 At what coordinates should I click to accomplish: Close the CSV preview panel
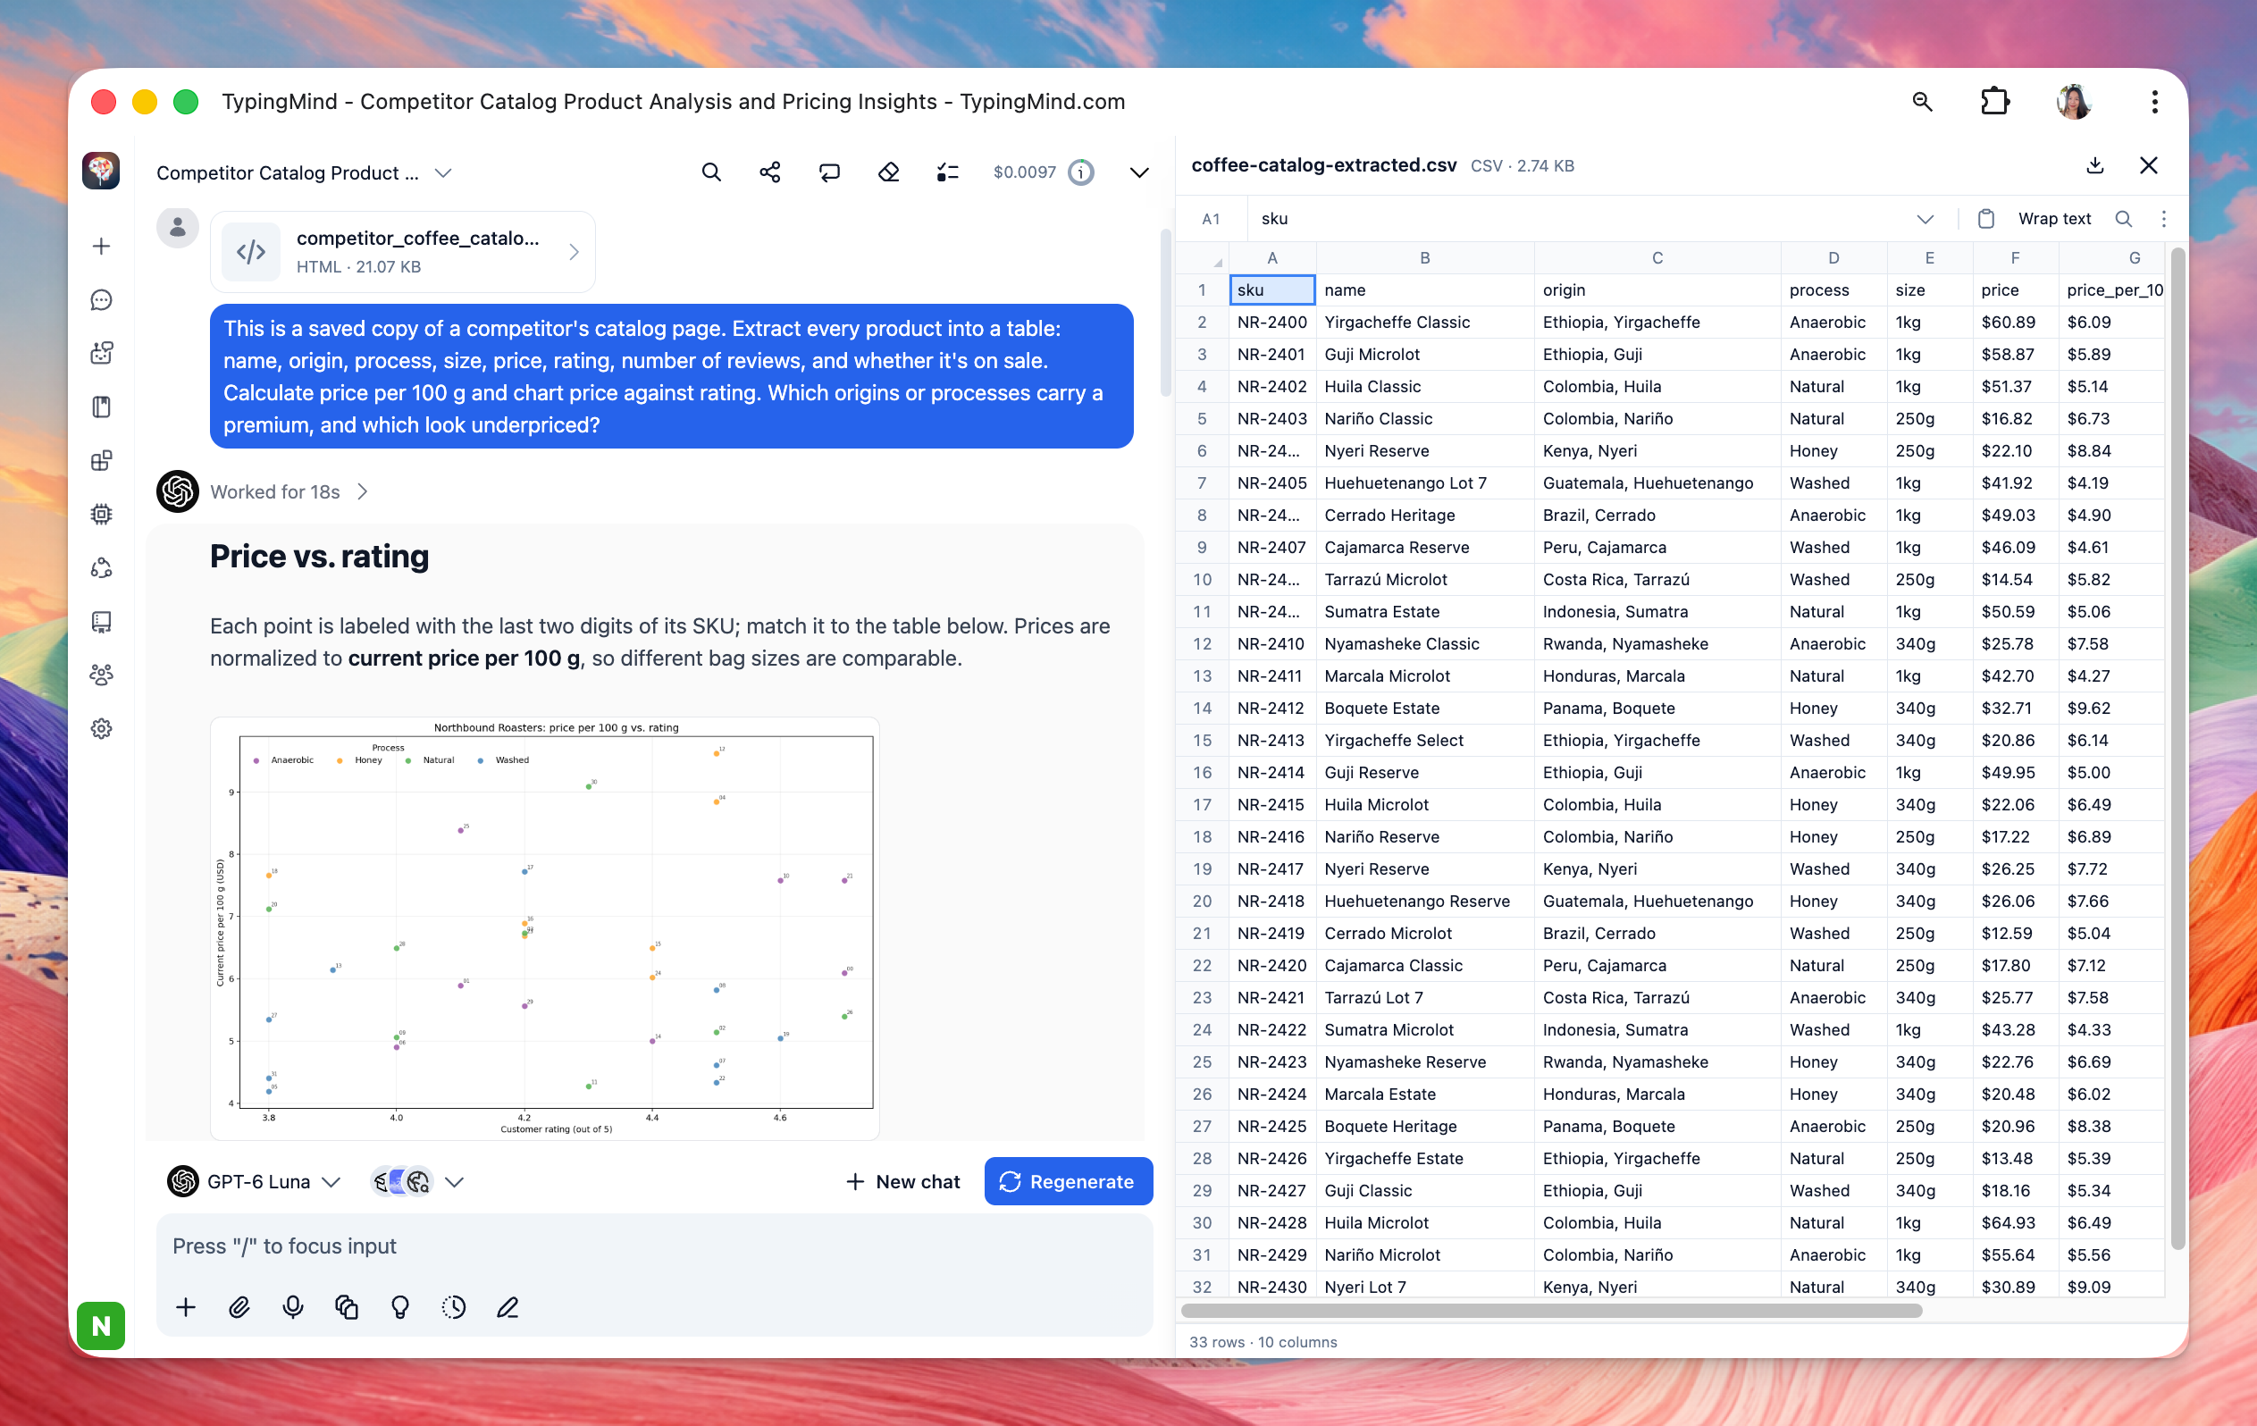pos(2148,166)
